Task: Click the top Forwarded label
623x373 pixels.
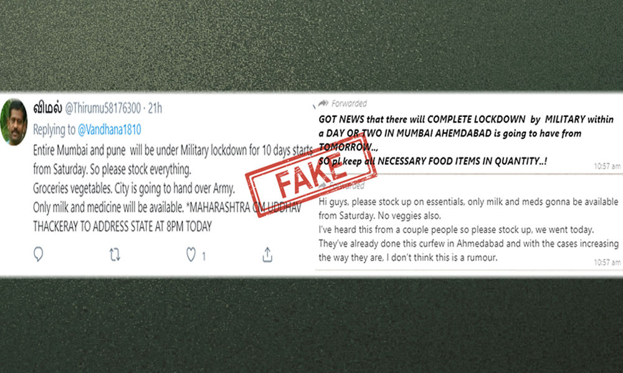Action: click(350, 103)
